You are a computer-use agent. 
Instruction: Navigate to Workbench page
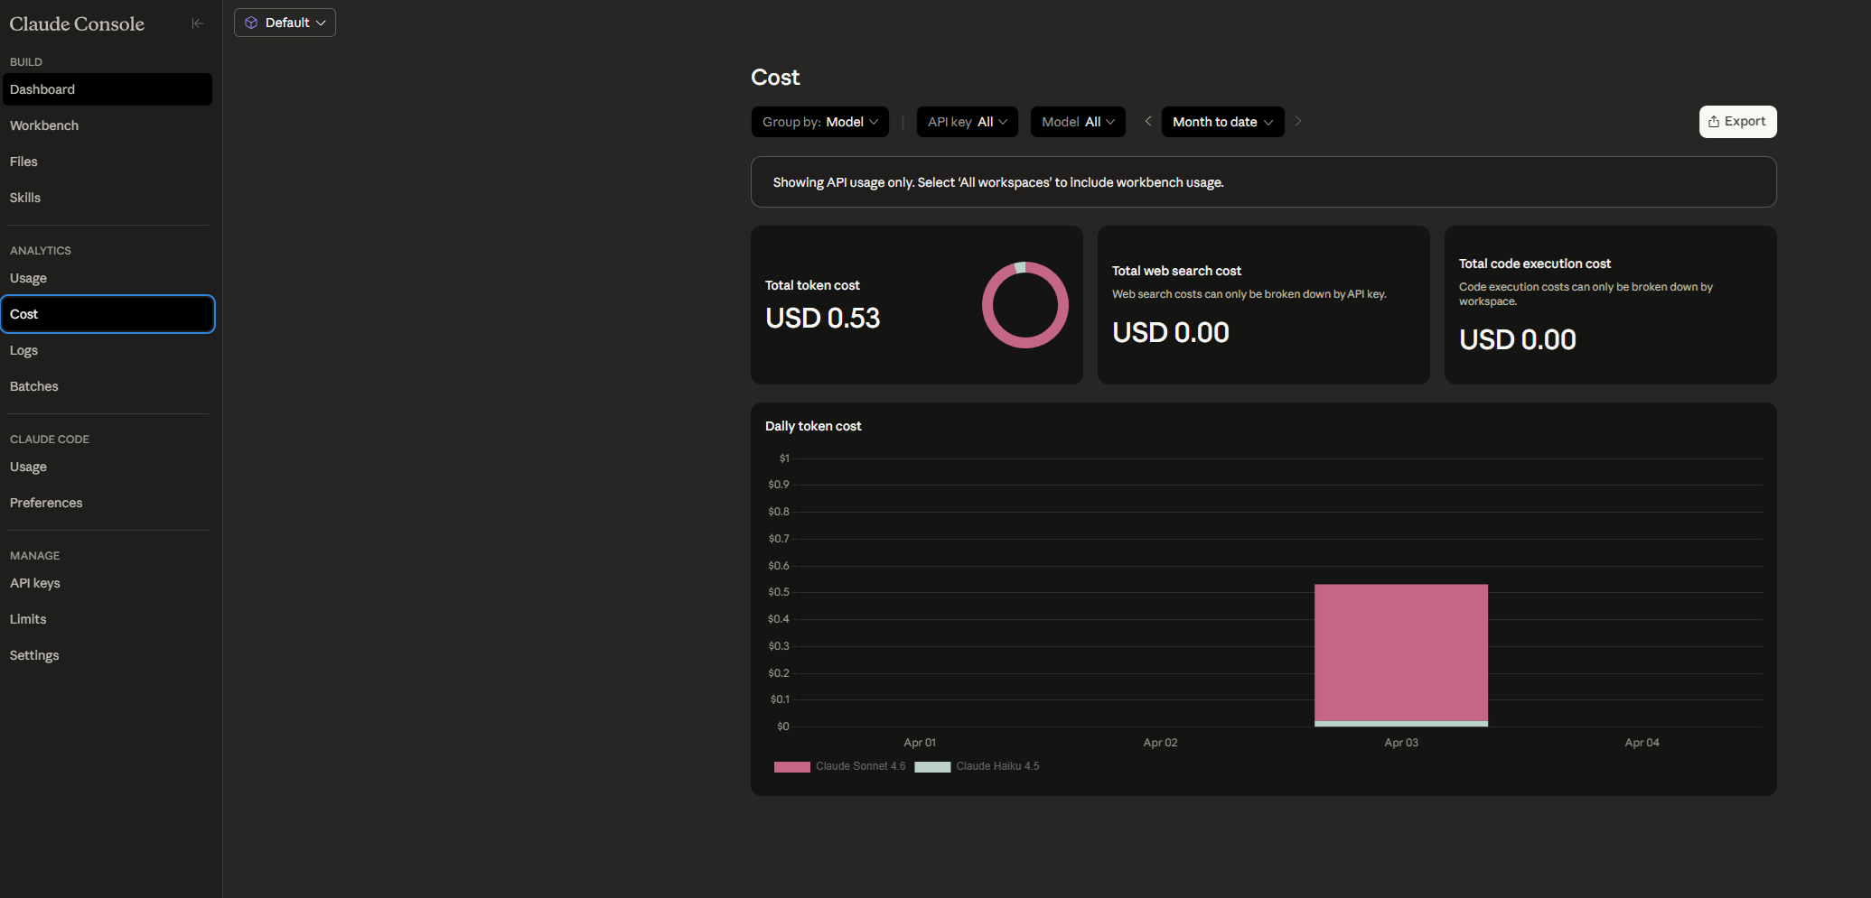coord(44,125)
